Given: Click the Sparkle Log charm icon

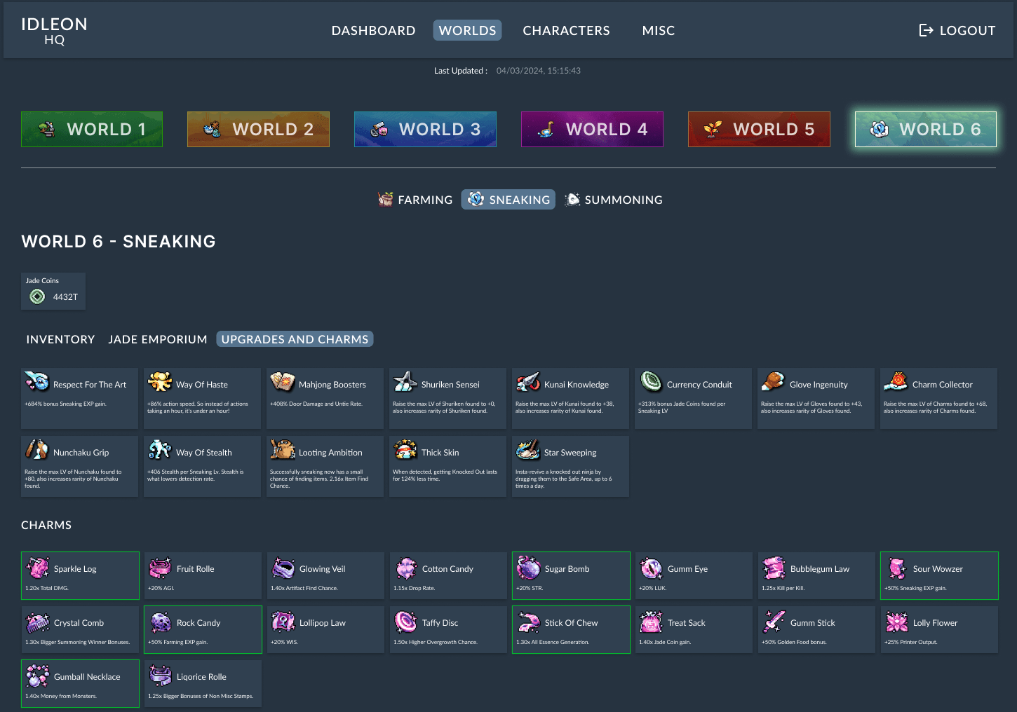Looking at the screenshot, I should click(37, 567).
